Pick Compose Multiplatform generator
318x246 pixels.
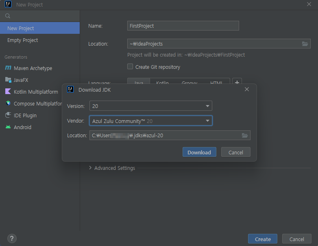[x=34, y=103]
